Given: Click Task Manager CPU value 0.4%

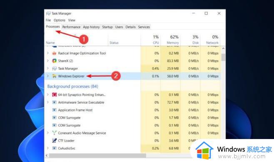Looking at the screenshot, I should (x=155, y=68).
